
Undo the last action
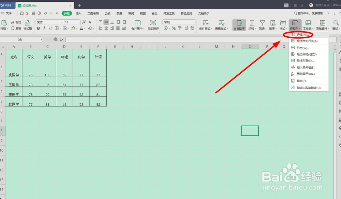pyautogui.click(x=45, y=13)
